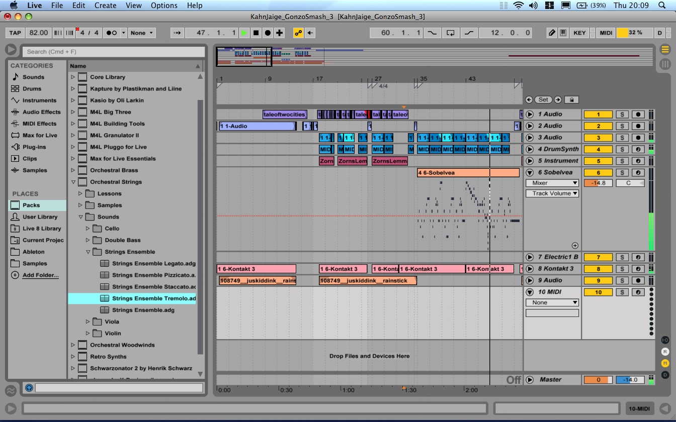This screenshot has height=422, width=676.
Task: Open the Track Volume automation chooser
Action: (552, 193)
